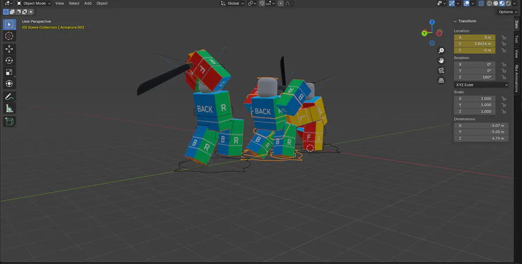Set selection mode to extend
Screen dimensions: 522x264
pos(12,12)
